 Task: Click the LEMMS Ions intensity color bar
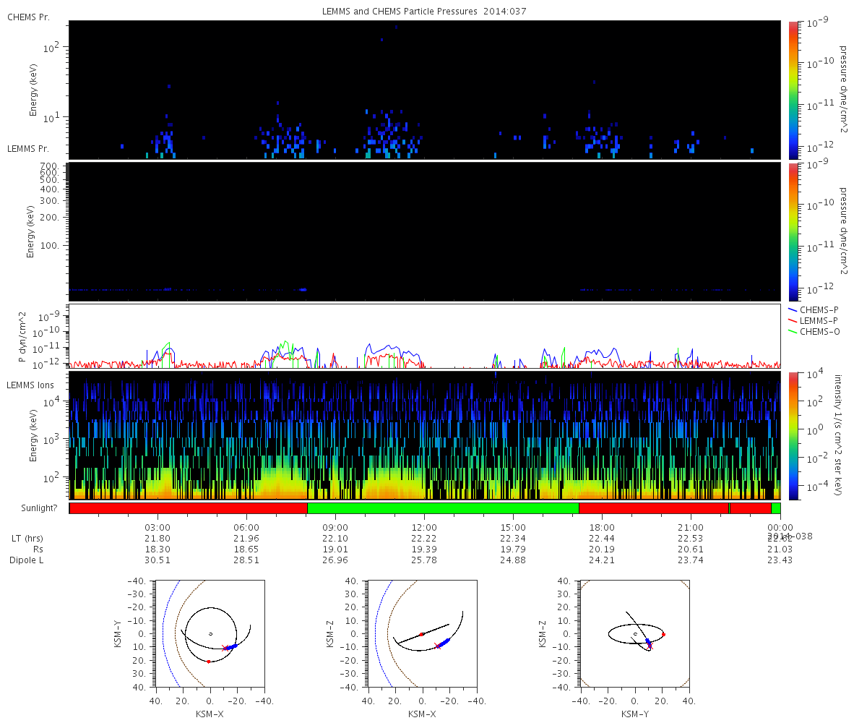pos(793,435)
